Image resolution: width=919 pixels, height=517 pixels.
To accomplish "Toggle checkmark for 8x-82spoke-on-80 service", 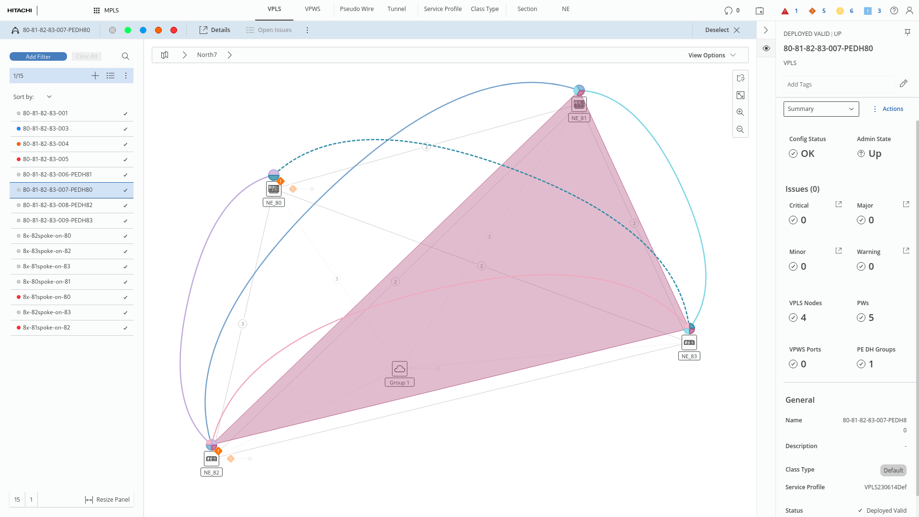I will tap(125, 236).
